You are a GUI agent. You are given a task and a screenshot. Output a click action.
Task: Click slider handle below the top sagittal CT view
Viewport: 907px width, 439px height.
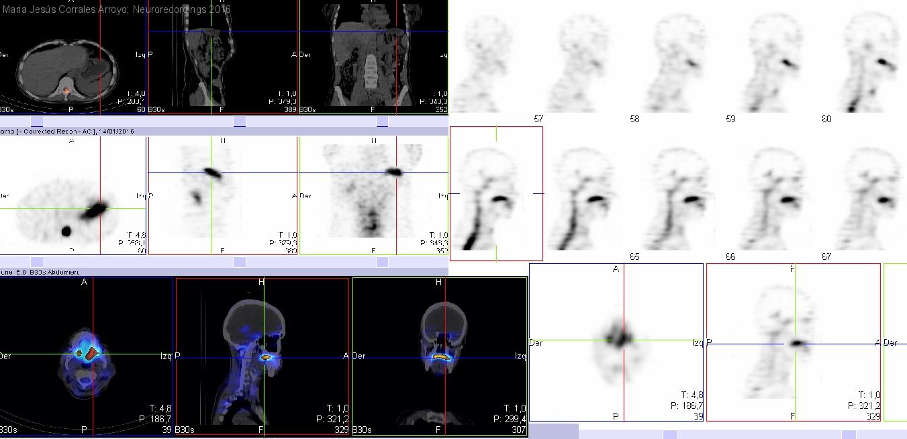click(x=239, y=121)
